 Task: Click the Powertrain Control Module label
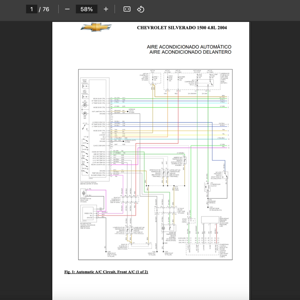[x=224, y=251]
